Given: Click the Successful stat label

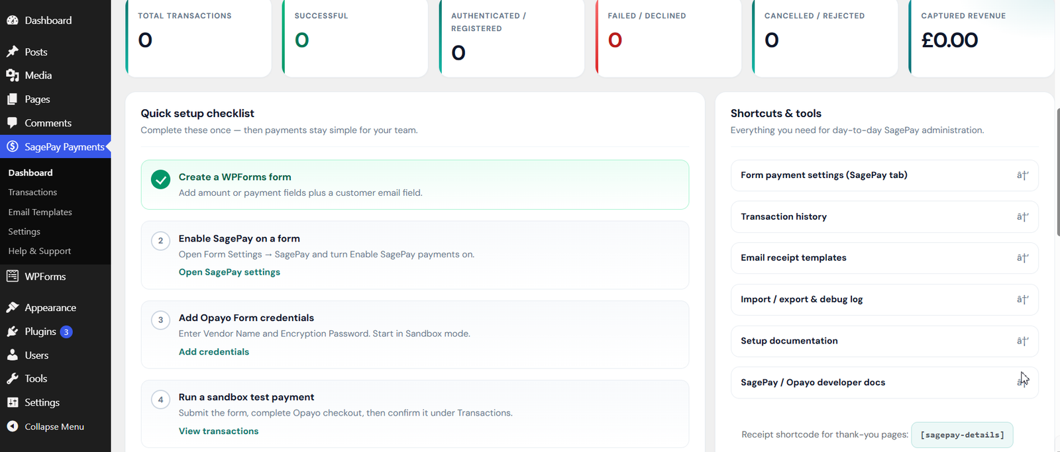Looking at the screenshot, I should coord(321,16).
